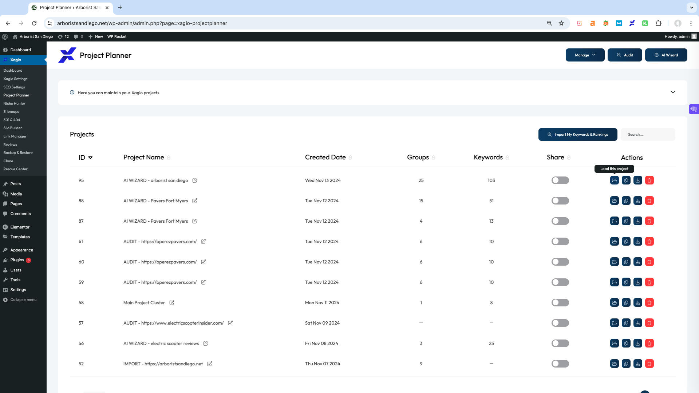Screen dimensions: 699x393
Task: Reload the browser page
Action: point(34,23)
